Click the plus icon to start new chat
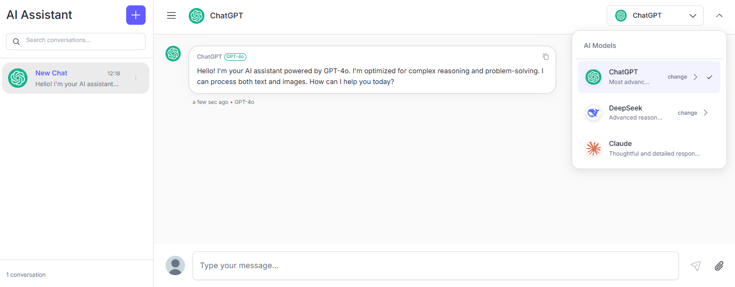This screenshot has width=735, height=287. [x=136, y=15]
